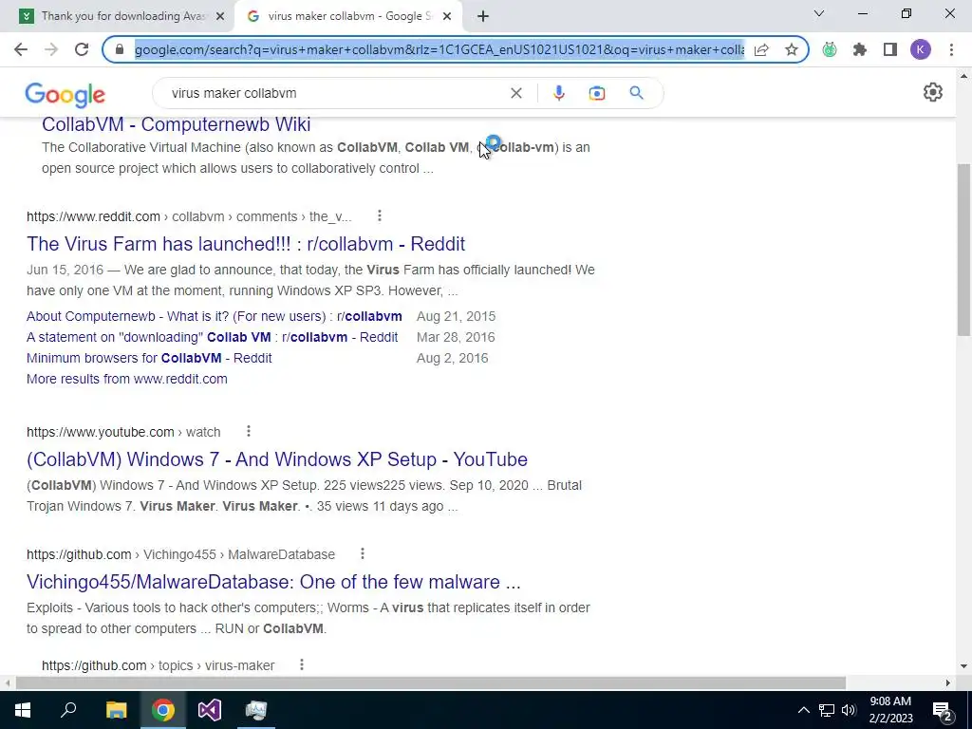Image resolution: width=972 pixels, height=729 pixels.
Task: Clear the search box with the X
Action: pyautogui.click(x=515, y=93)
